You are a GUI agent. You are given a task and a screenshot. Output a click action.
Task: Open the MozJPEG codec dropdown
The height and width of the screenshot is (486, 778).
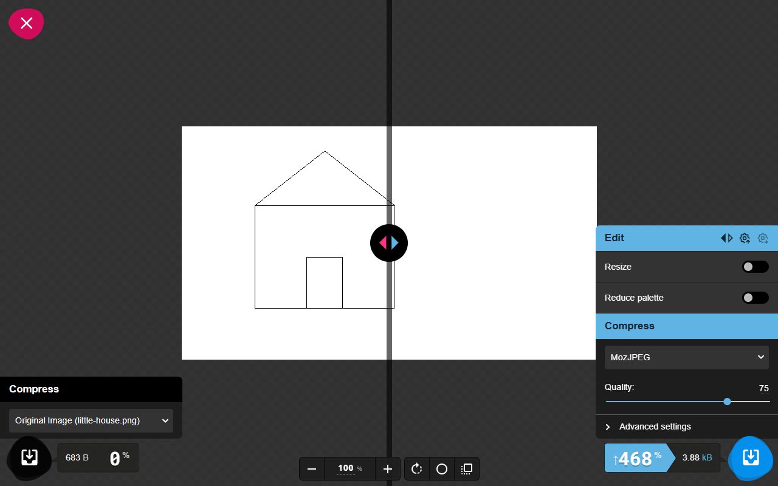[687, 357]
